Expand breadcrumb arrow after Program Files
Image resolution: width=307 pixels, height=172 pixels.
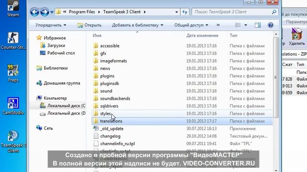pyautogui.click(x=99, y=12)
